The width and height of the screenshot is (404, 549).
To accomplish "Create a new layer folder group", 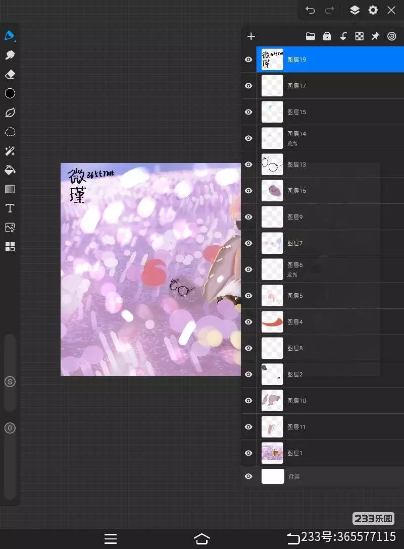I will [x=311, y=36].
